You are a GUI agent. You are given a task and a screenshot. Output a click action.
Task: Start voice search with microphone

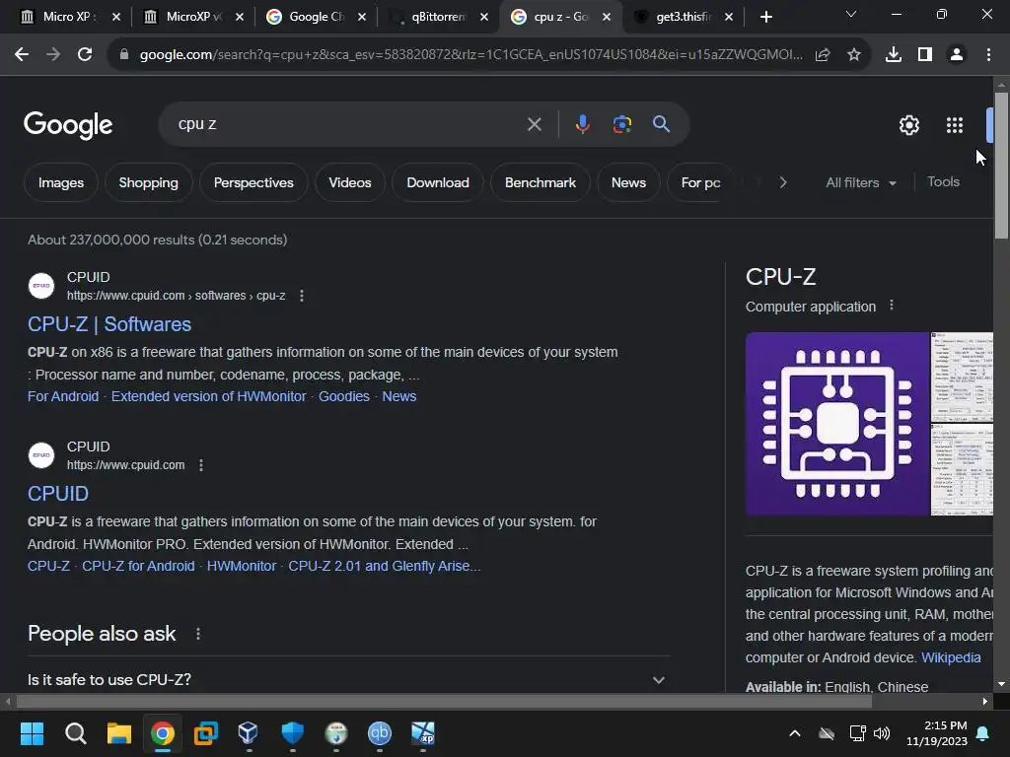(x=582, y=123)
